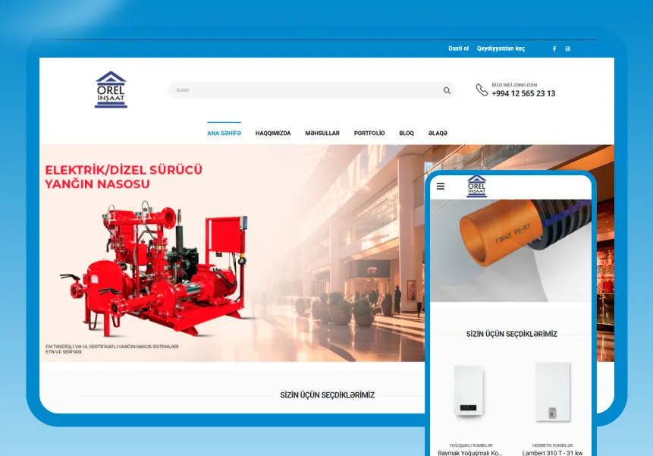Click the search magnifier icon
The height and width of the screenshot is (456, 653).
(447, 90)
